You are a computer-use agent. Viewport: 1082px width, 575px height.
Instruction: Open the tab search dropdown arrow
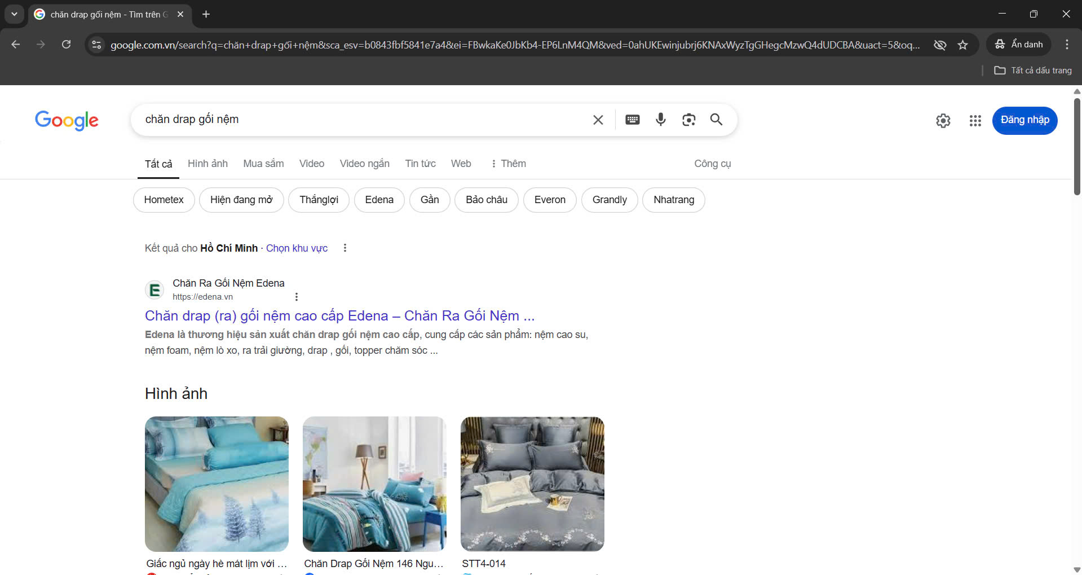click(x=14, y=14)
